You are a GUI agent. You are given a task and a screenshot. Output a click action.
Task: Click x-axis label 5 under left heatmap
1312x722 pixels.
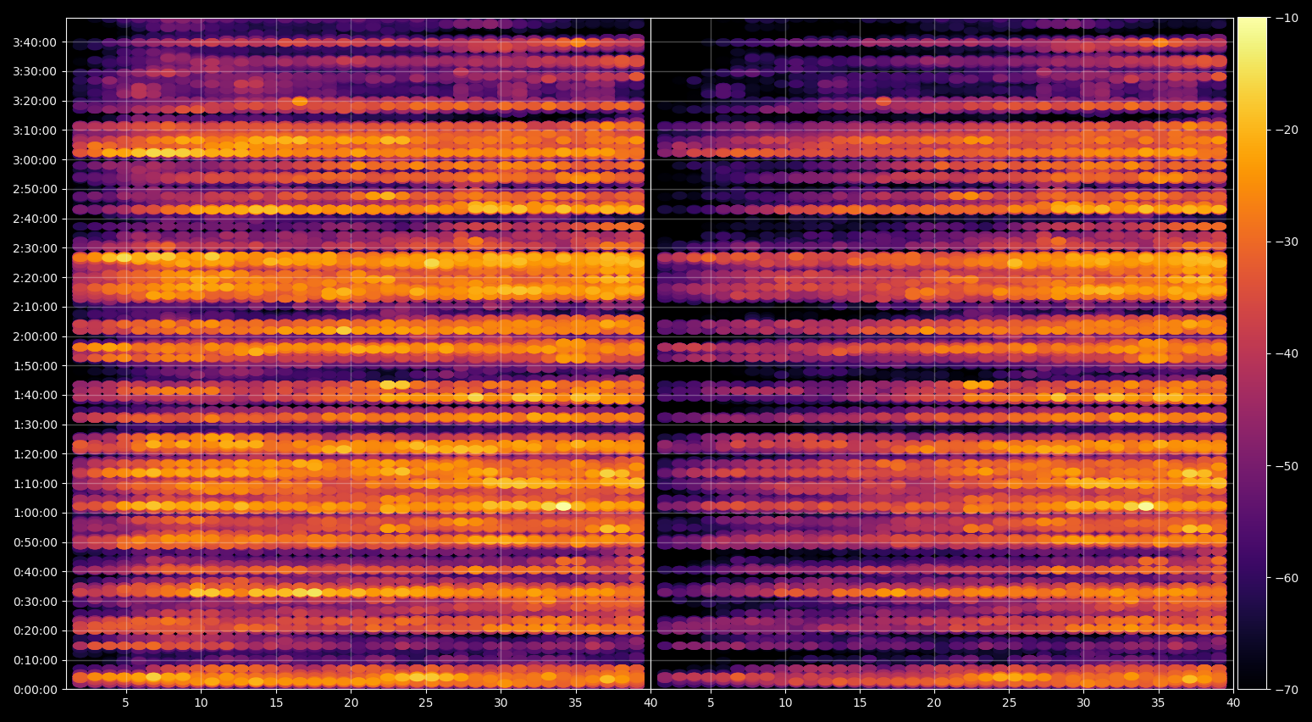126,703
